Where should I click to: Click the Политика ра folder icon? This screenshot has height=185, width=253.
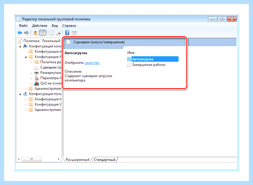36,62
